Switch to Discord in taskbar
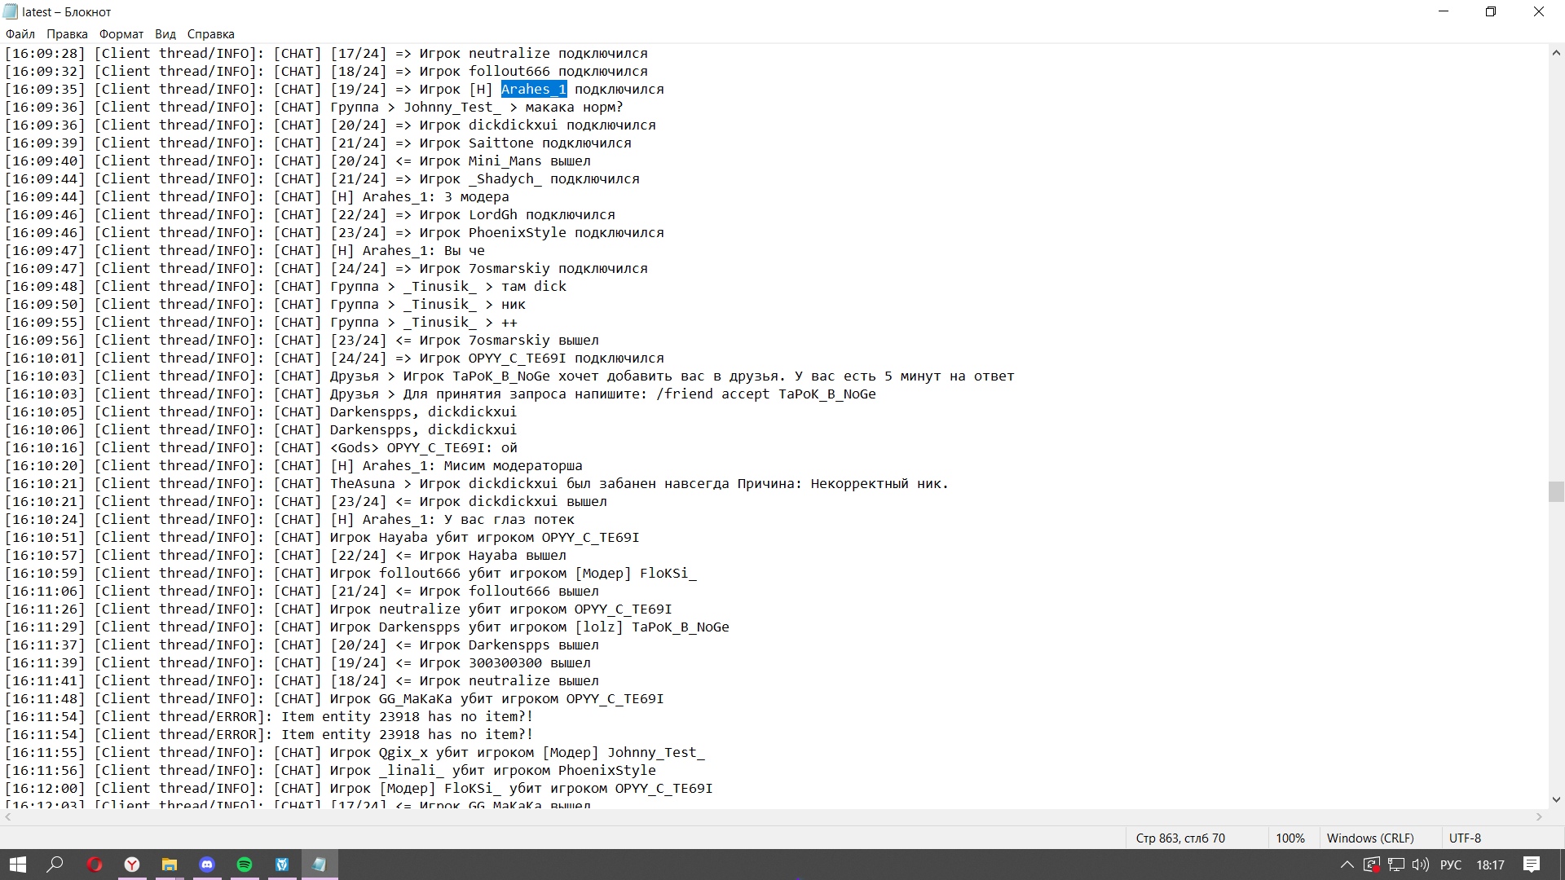This screenshot has height=880, width=1565. [207, 865]
